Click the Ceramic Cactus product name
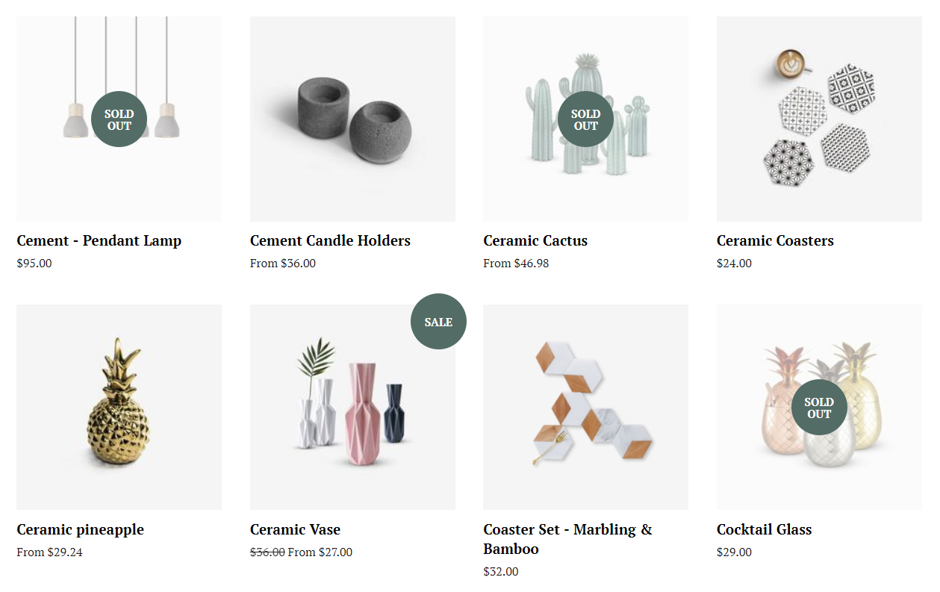Image resolution: width=940 pixels, height=592 pixels. tap(535, 240)
